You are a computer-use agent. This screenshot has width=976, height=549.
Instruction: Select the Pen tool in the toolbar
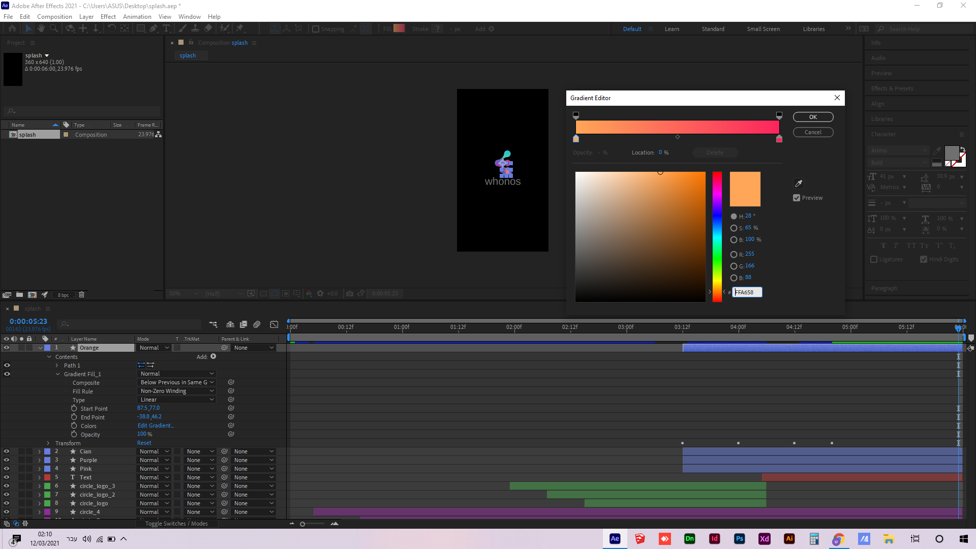tap(154, 28)
